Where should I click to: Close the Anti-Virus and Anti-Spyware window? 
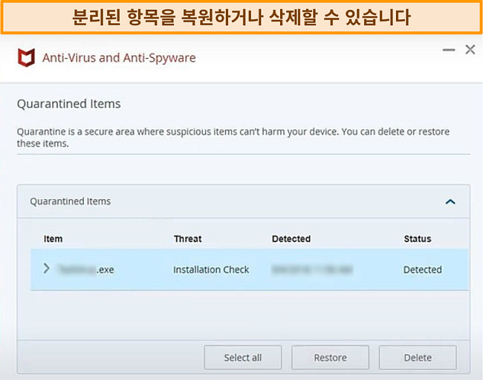tap(470, 49)
